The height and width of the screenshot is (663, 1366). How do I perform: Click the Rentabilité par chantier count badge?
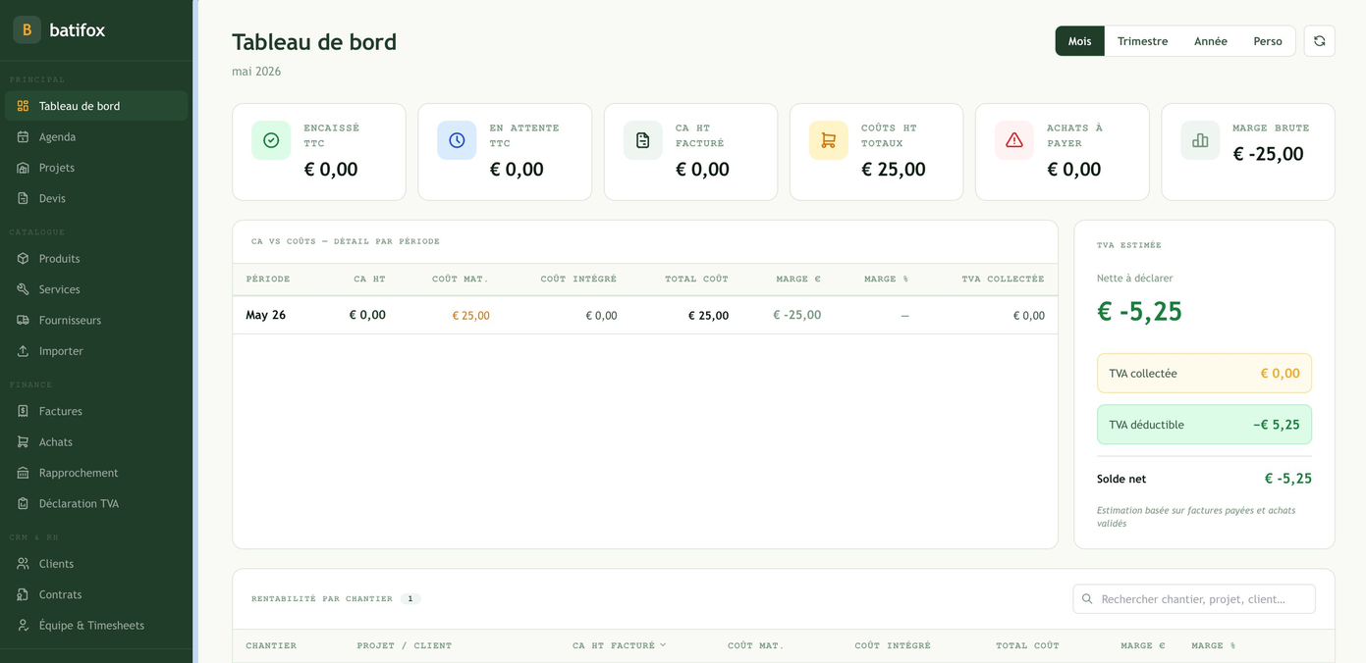click(x=410, y=598)
